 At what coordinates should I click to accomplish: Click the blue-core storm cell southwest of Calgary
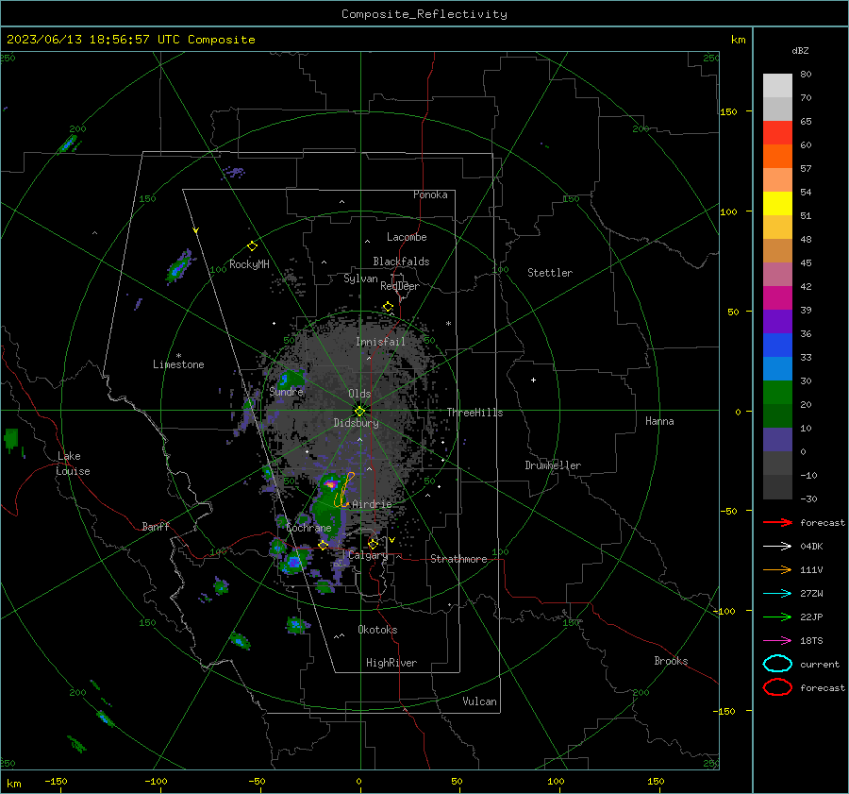294,562
